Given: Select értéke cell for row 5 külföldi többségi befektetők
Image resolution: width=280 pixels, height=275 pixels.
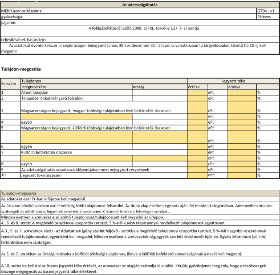Looking at the screenshot, I should pos(197,128).
